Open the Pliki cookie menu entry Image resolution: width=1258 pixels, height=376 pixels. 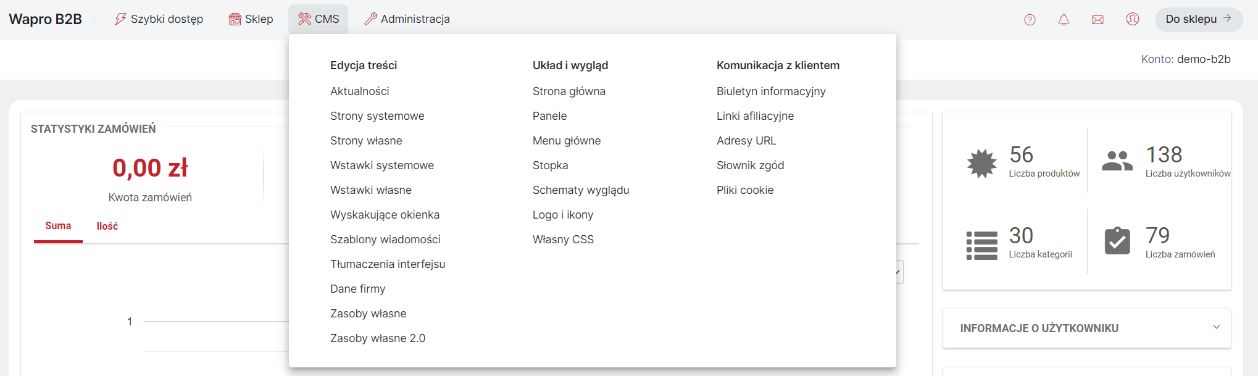(x=745, y=190)
